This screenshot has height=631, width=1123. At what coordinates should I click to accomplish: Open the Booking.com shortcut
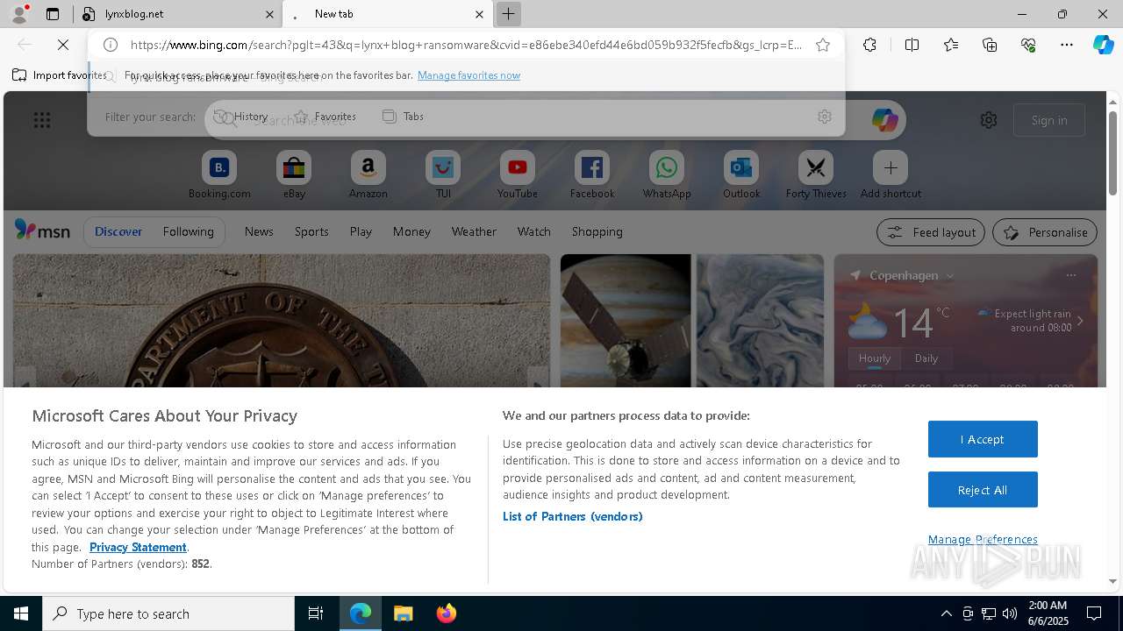pos(219,174)
